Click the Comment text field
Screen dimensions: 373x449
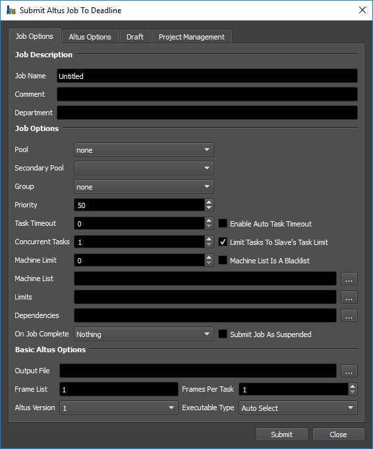(x=207, y=94)
